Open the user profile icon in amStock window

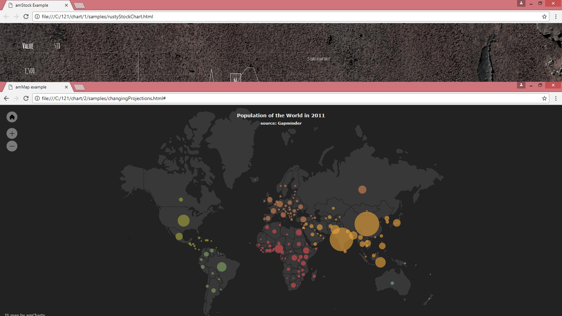(x=521, y=3)
